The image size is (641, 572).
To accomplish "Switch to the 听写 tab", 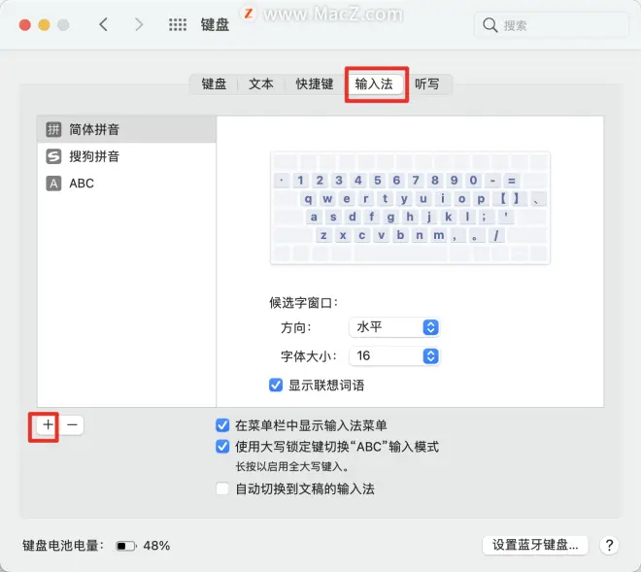I will (427, 84).
